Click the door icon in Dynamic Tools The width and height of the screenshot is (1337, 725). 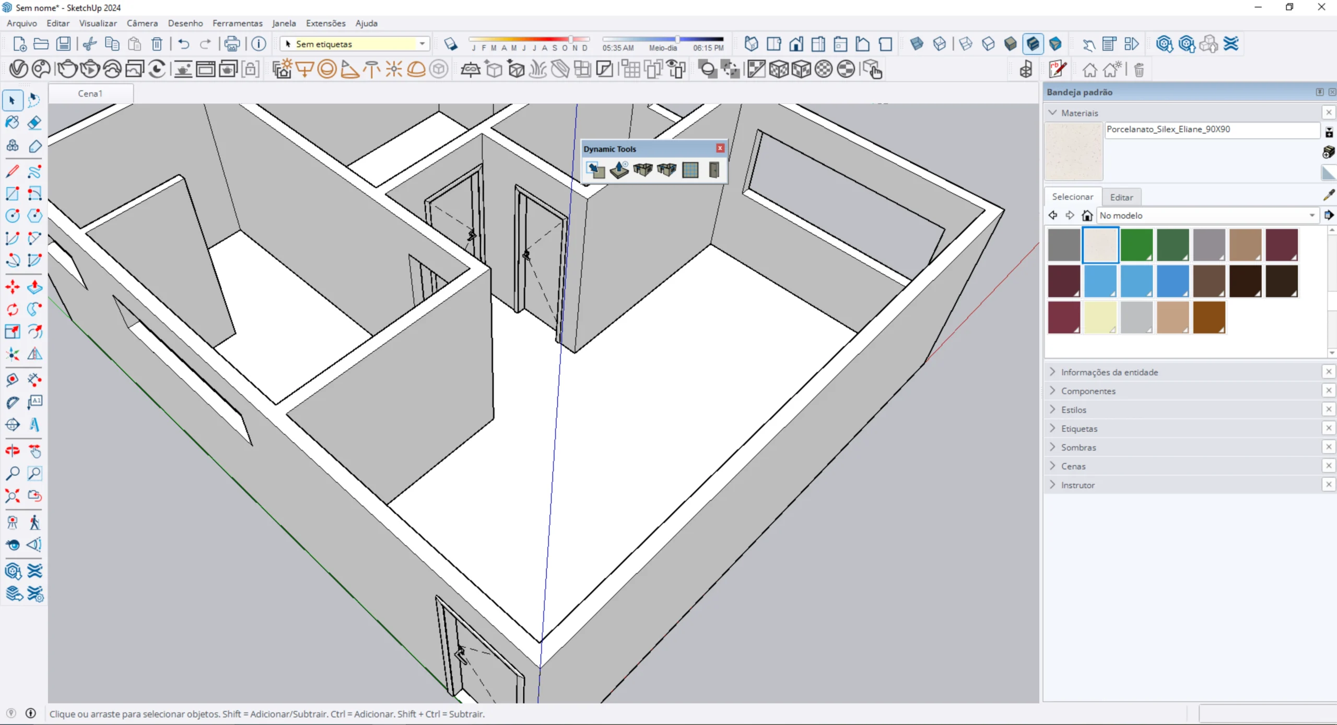[x=714, y=170]
